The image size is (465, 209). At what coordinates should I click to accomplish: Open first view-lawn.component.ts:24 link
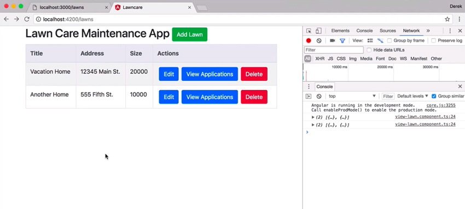pos(425,117)
